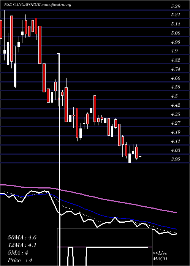Click the Price : 4 reading
The height and width of the screenshot is (266, 190).
pyautogui.click(x=20, y=260)
